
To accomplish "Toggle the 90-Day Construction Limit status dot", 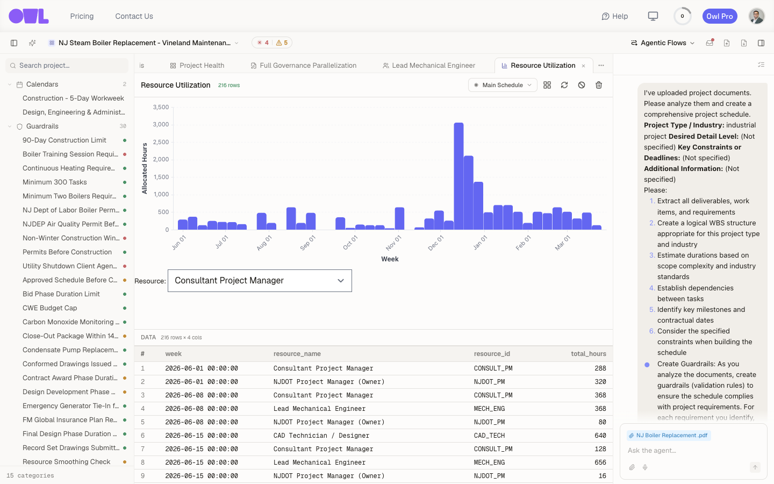I will coord(125,140).
